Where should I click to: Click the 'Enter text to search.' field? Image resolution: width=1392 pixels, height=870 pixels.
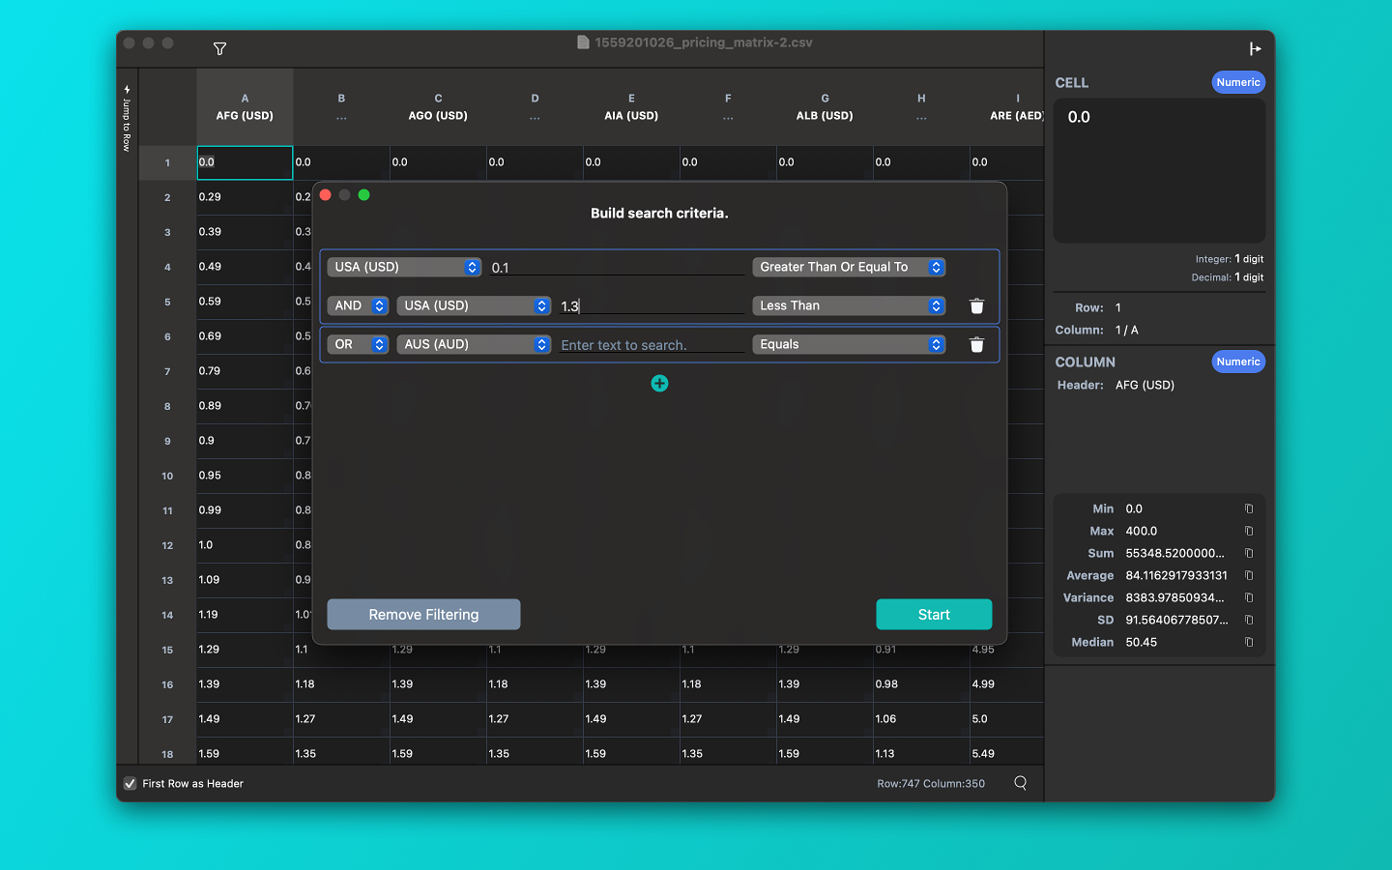point(652,345)
